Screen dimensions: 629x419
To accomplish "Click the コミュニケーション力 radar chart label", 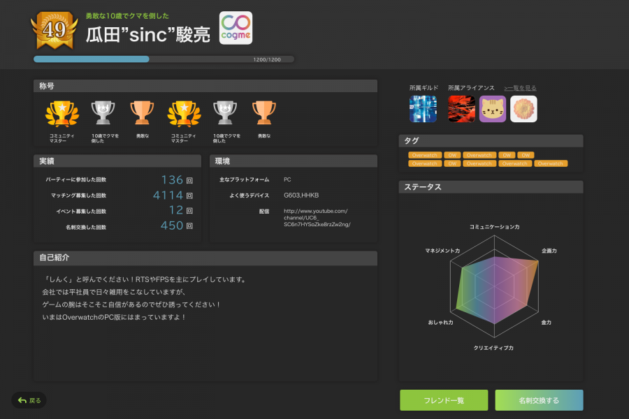I will 495,227.
